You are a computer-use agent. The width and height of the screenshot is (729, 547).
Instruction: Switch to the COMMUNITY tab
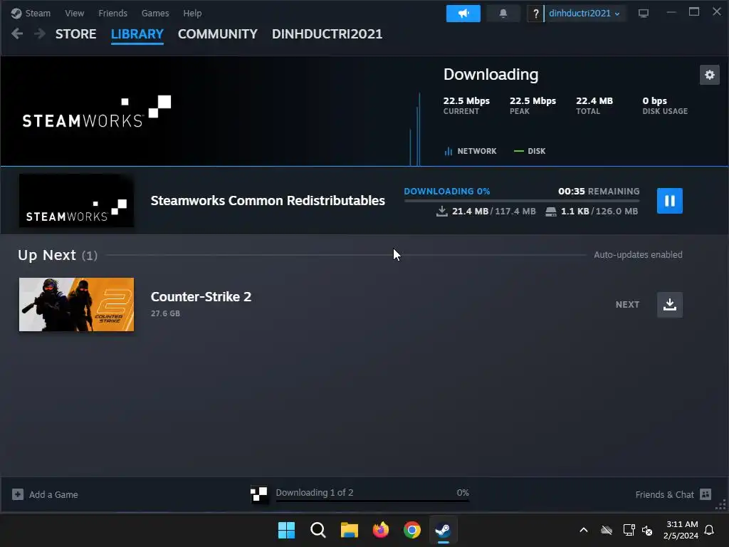[x=218, y=34]
